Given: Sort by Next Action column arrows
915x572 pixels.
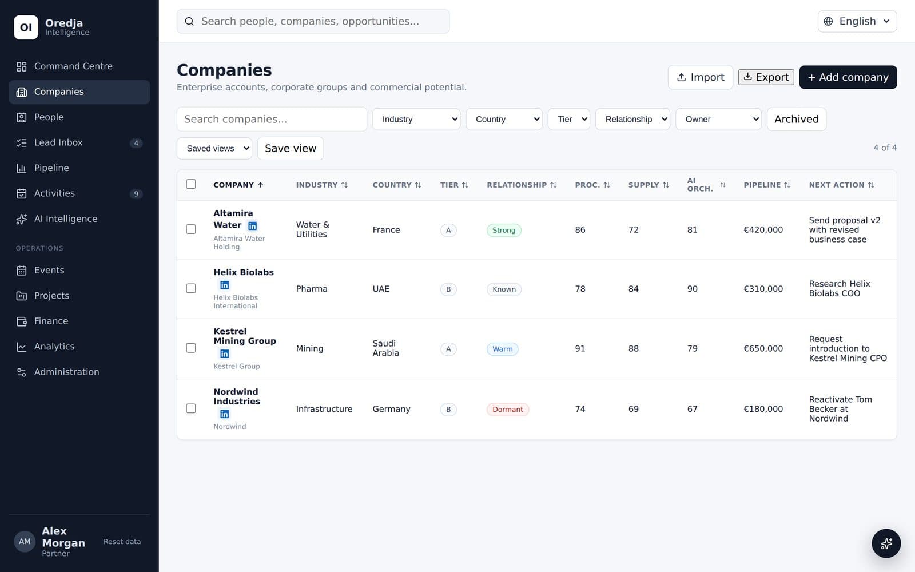Looking at the screenshot, I should point(871,185).
